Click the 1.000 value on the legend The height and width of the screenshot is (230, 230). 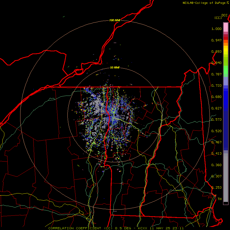coord(216,29)
